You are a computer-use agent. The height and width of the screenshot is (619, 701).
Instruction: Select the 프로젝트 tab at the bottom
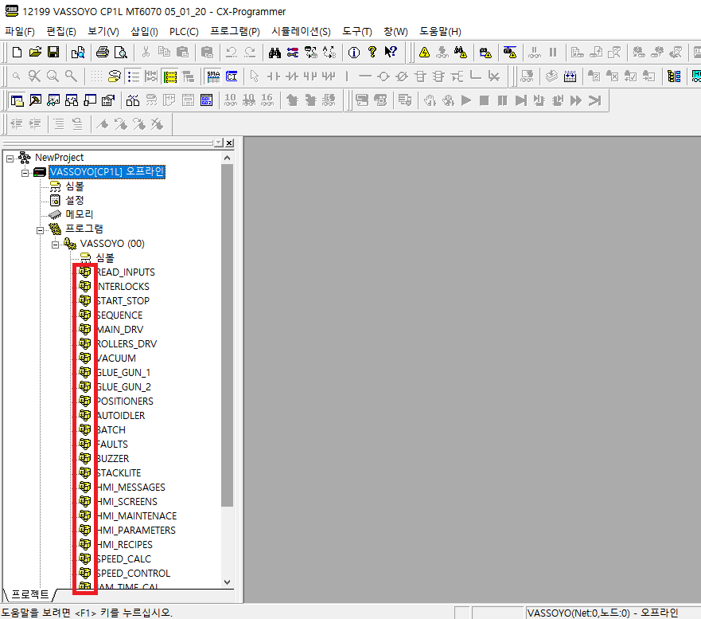(x=30, y=594)
